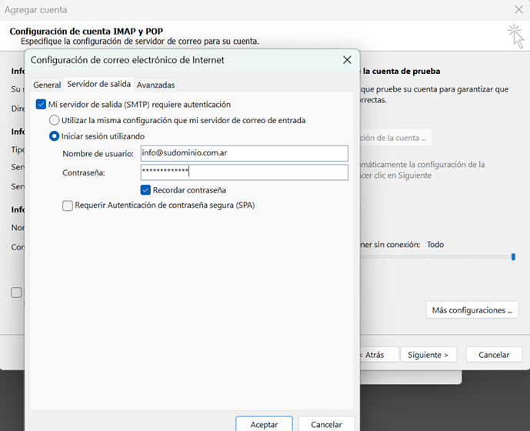Uncheck Recordar contraseña
The height and width of the screenshot is (431, 530).
pos(145,190)
